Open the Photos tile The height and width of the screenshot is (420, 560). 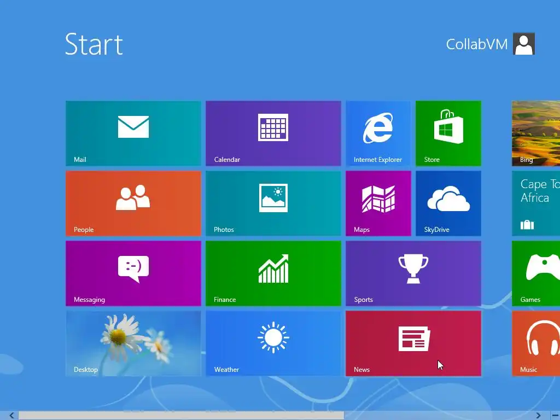(273, 203)
